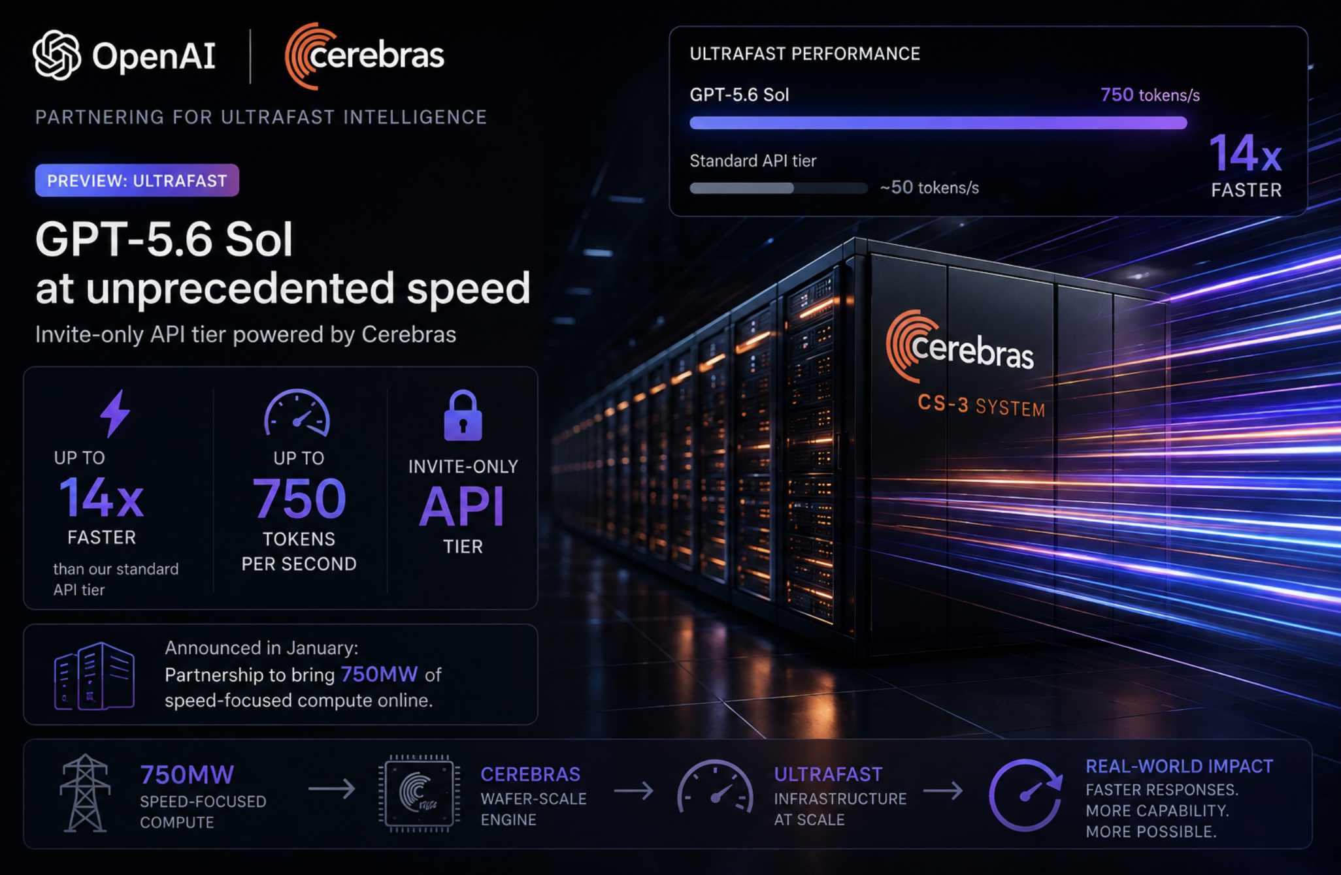
Task: Click the Standard API tier gray speed bar
Action: (778, 188)
